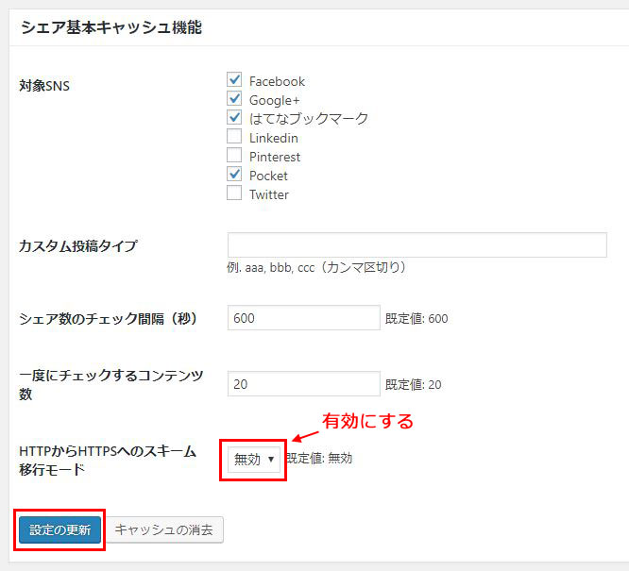Uncheck the Pocket checkbox
The width and height of the screenshot is (629, 571).
click(x=234, y=174)
